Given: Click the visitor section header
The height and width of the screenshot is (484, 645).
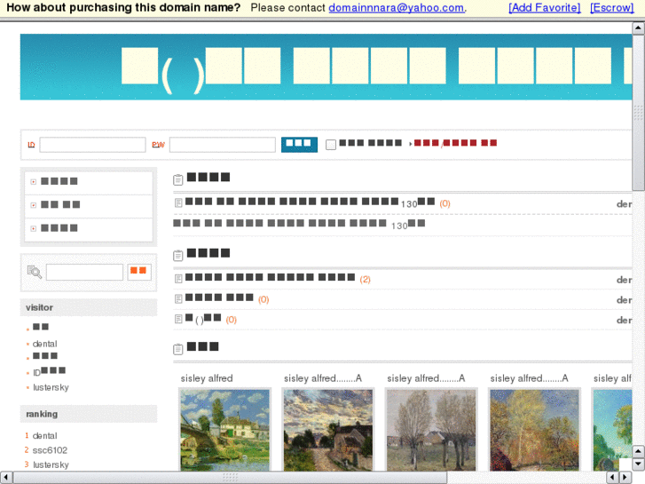Looking at the screenshot, I should click(89, 307).
